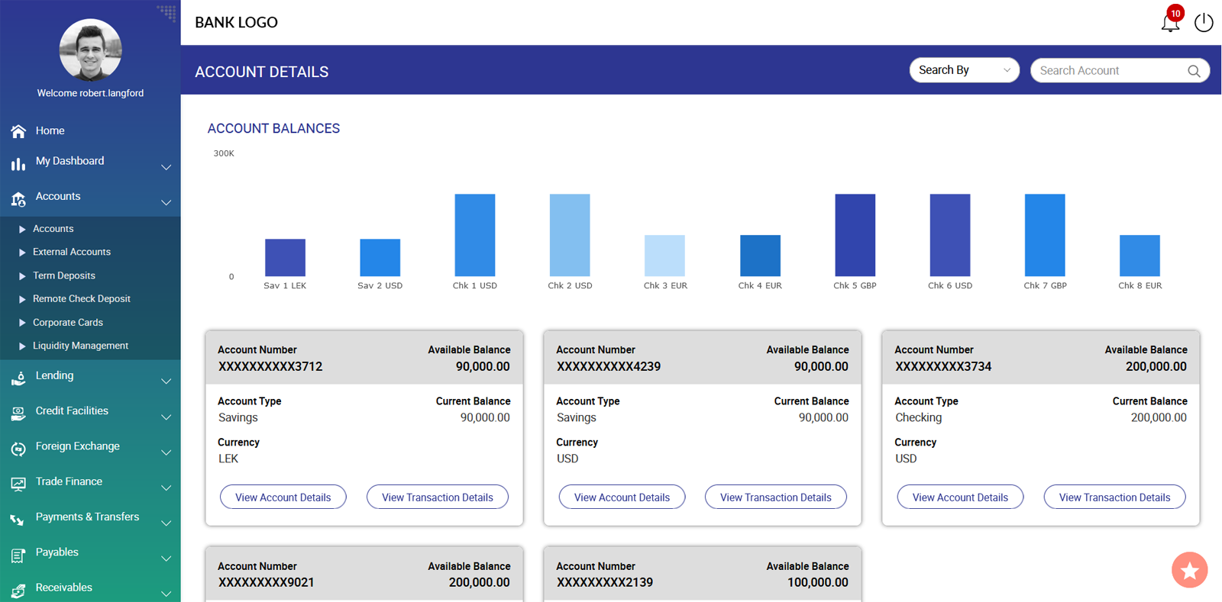This screenshot has height=602, width=1222.
Task: Expand the Credit Facilities chevron
Action: tap(166, 417)
